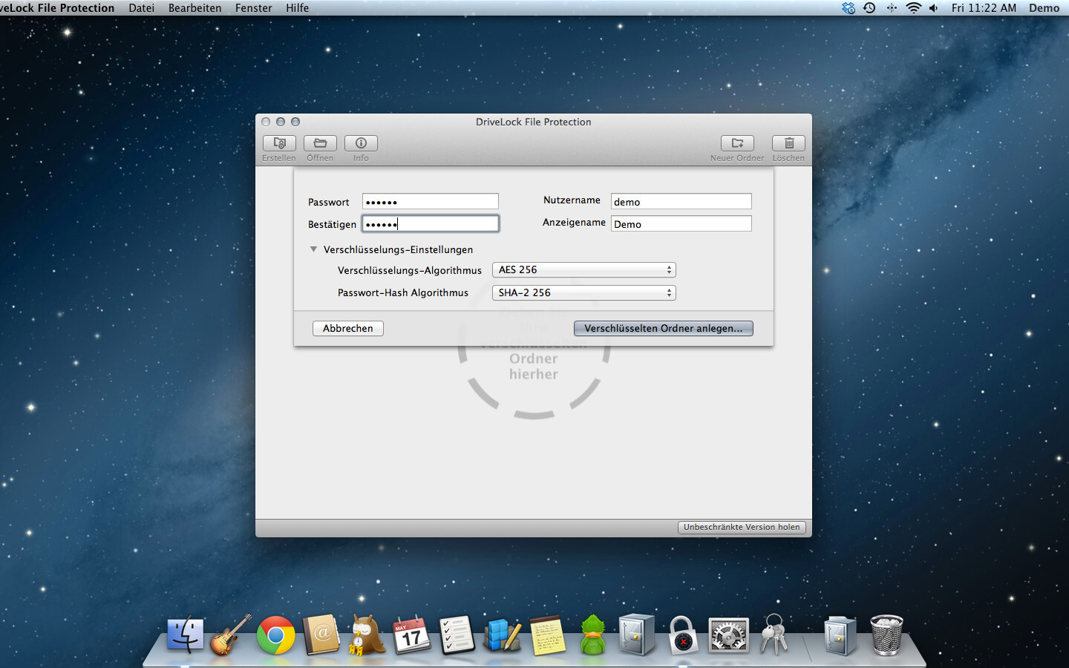Screen dimensions: 1069x668
Task: Open the green Adium bird Dock icon
Action: 592,635
